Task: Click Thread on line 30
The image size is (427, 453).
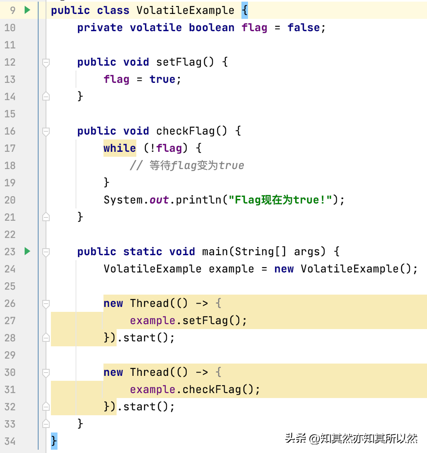Action: click(x=149, y=373)
